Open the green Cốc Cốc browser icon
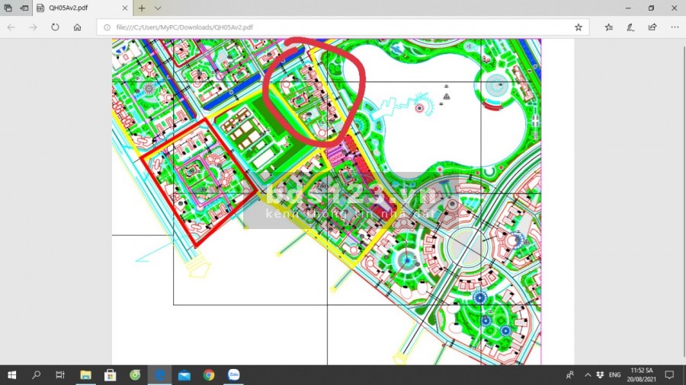Viewport: 686px width, 385px height. coord(135,375)
